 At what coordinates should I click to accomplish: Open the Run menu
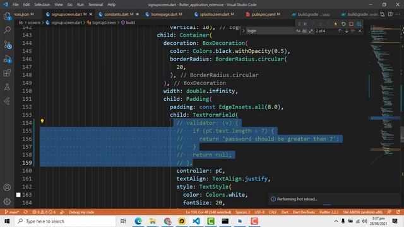click(80, 4)
